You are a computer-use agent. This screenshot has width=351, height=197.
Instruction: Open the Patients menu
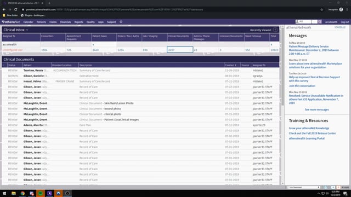(x=41, y=22)
